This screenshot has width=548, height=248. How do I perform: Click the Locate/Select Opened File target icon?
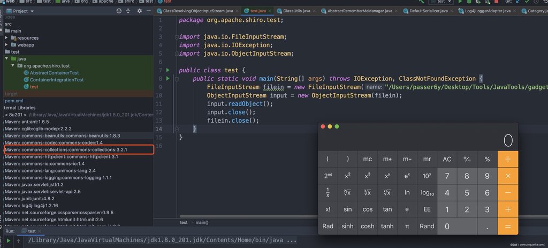click(119, 11)
